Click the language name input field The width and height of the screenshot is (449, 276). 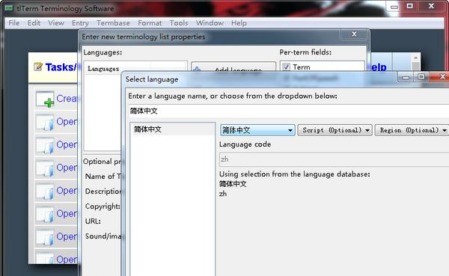[288, 111]
